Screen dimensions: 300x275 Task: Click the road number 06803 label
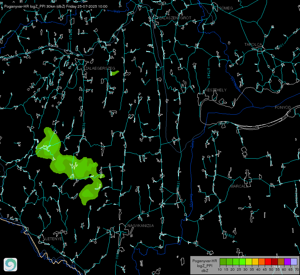229,235
